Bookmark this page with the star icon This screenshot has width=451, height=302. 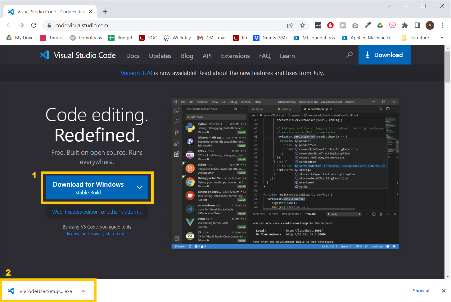303,25
